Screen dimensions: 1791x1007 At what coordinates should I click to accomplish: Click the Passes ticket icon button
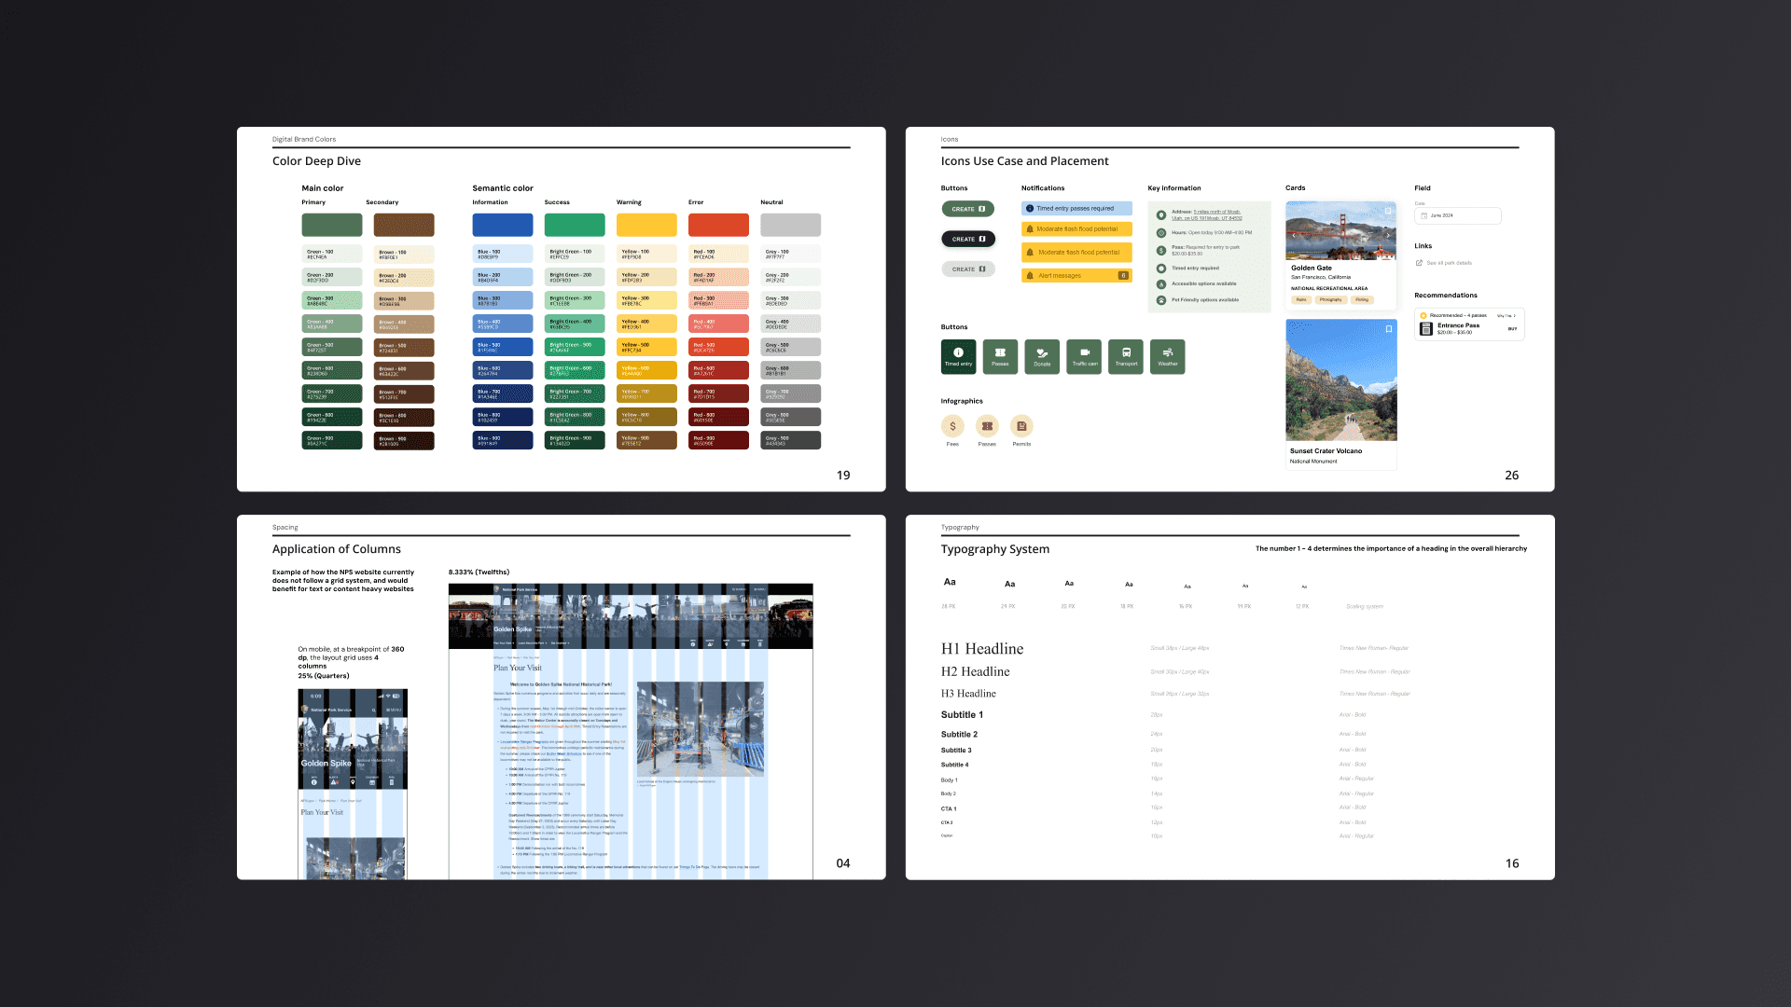(1000, 357)
